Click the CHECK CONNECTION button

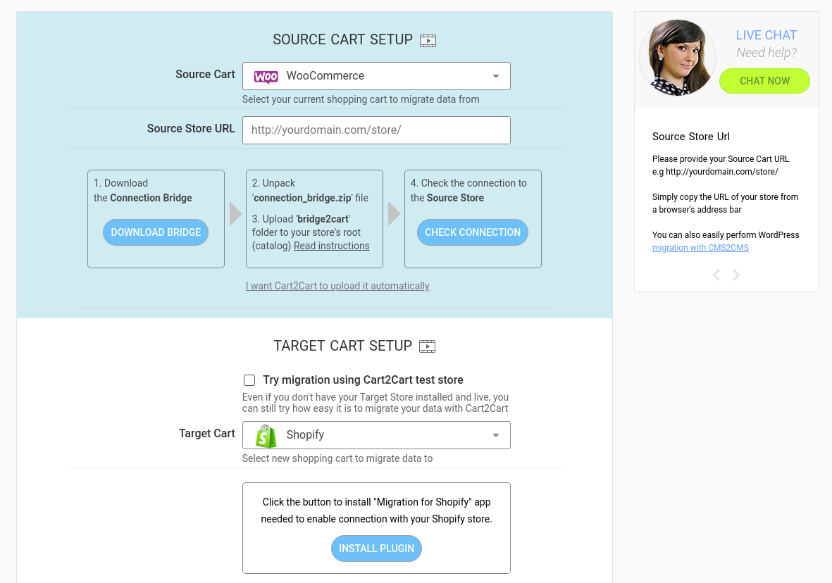[472, 232]
